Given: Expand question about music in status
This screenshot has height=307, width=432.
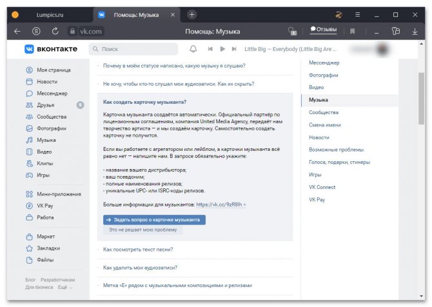Looking at the screenshot, I should 174,66.
